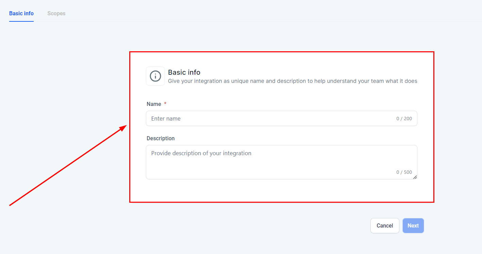The image size is (482, 254).
Task: Click the integration description subtitle text
Action: click(293, 81)
